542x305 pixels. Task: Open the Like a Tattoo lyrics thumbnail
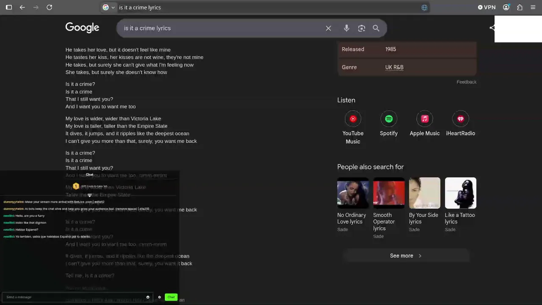[x=461, y=193]
